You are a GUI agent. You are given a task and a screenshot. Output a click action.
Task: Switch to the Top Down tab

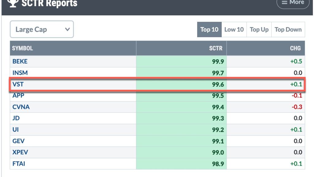288,29
